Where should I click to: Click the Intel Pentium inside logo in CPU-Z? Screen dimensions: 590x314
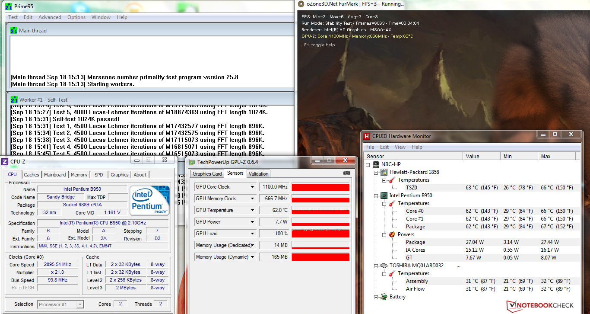[x=149, y=200]
